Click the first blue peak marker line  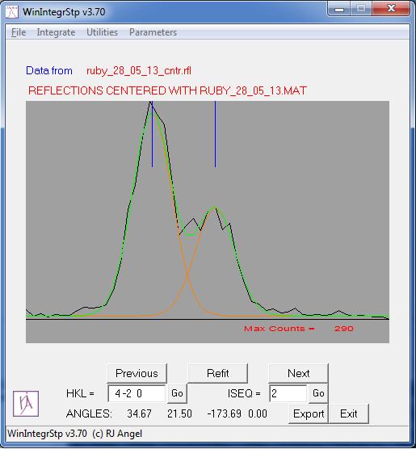(x=152, y=134)
